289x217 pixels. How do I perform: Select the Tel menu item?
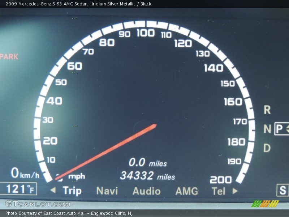point(219,191)
